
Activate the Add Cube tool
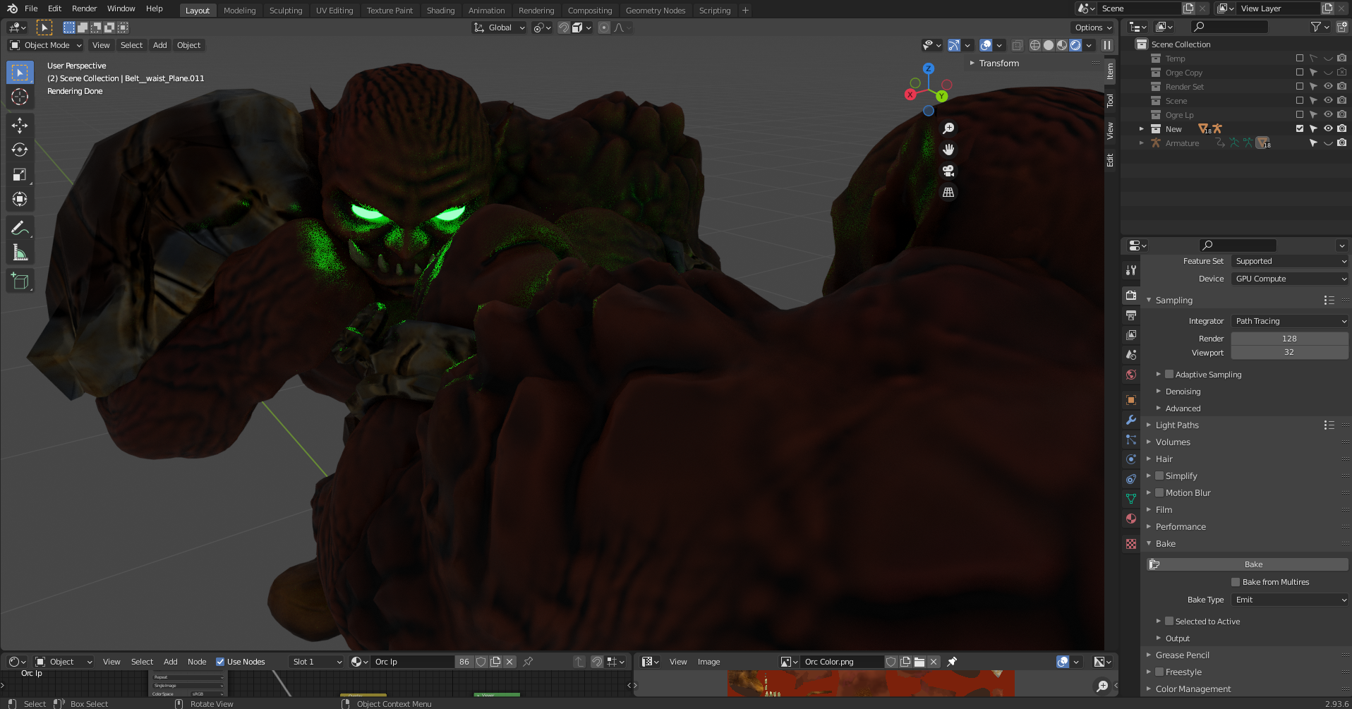point(20,281)
